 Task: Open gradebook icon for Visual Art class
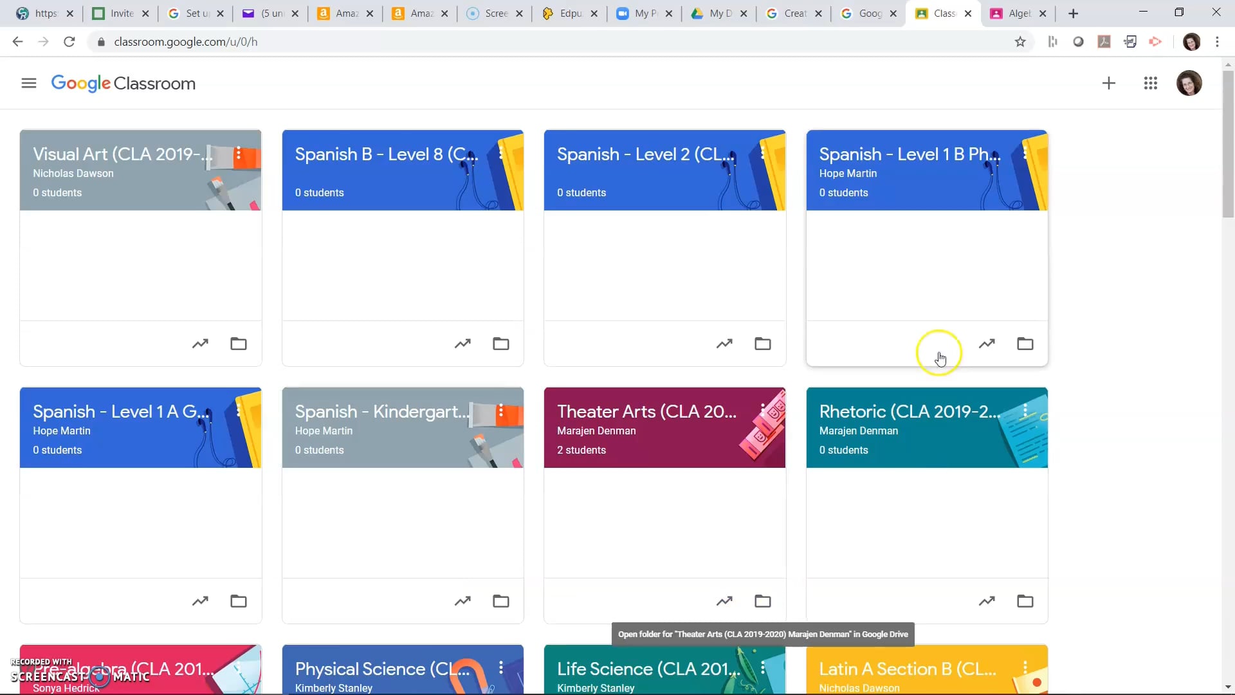coord(200,344)
